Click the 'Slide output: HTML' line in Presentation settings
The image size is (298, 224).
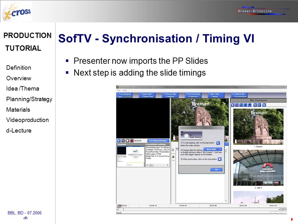click(x=154, y=154)
